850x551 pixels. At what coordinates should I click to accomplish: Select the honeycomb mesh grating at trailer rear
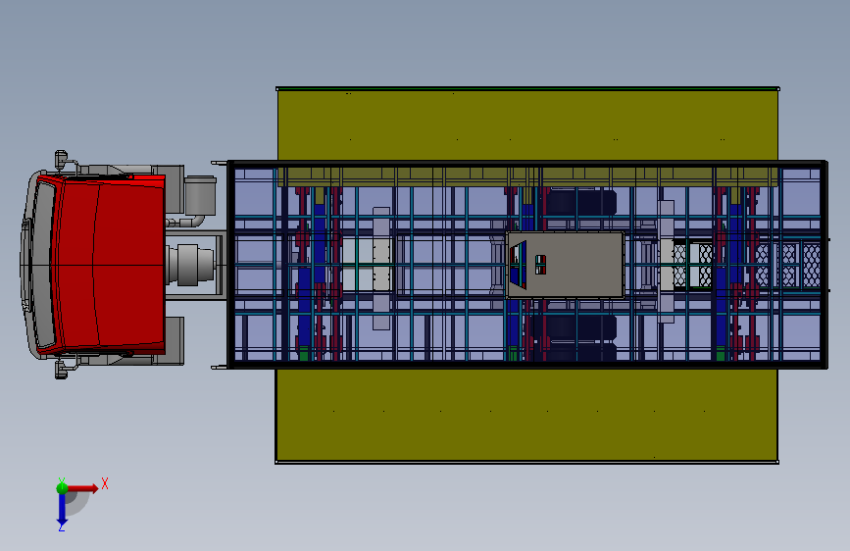coord(787,265)
